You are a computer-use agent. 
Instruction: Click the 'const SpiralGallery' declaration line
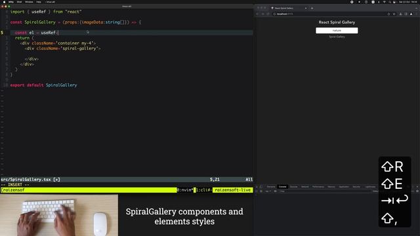click(76, 22)
